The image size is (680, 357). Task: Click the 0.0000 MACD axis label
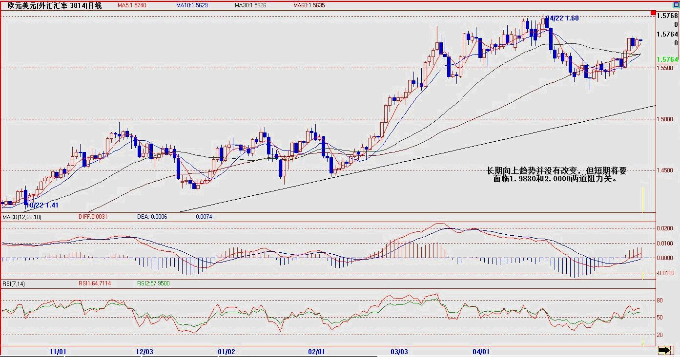[666, 258]
